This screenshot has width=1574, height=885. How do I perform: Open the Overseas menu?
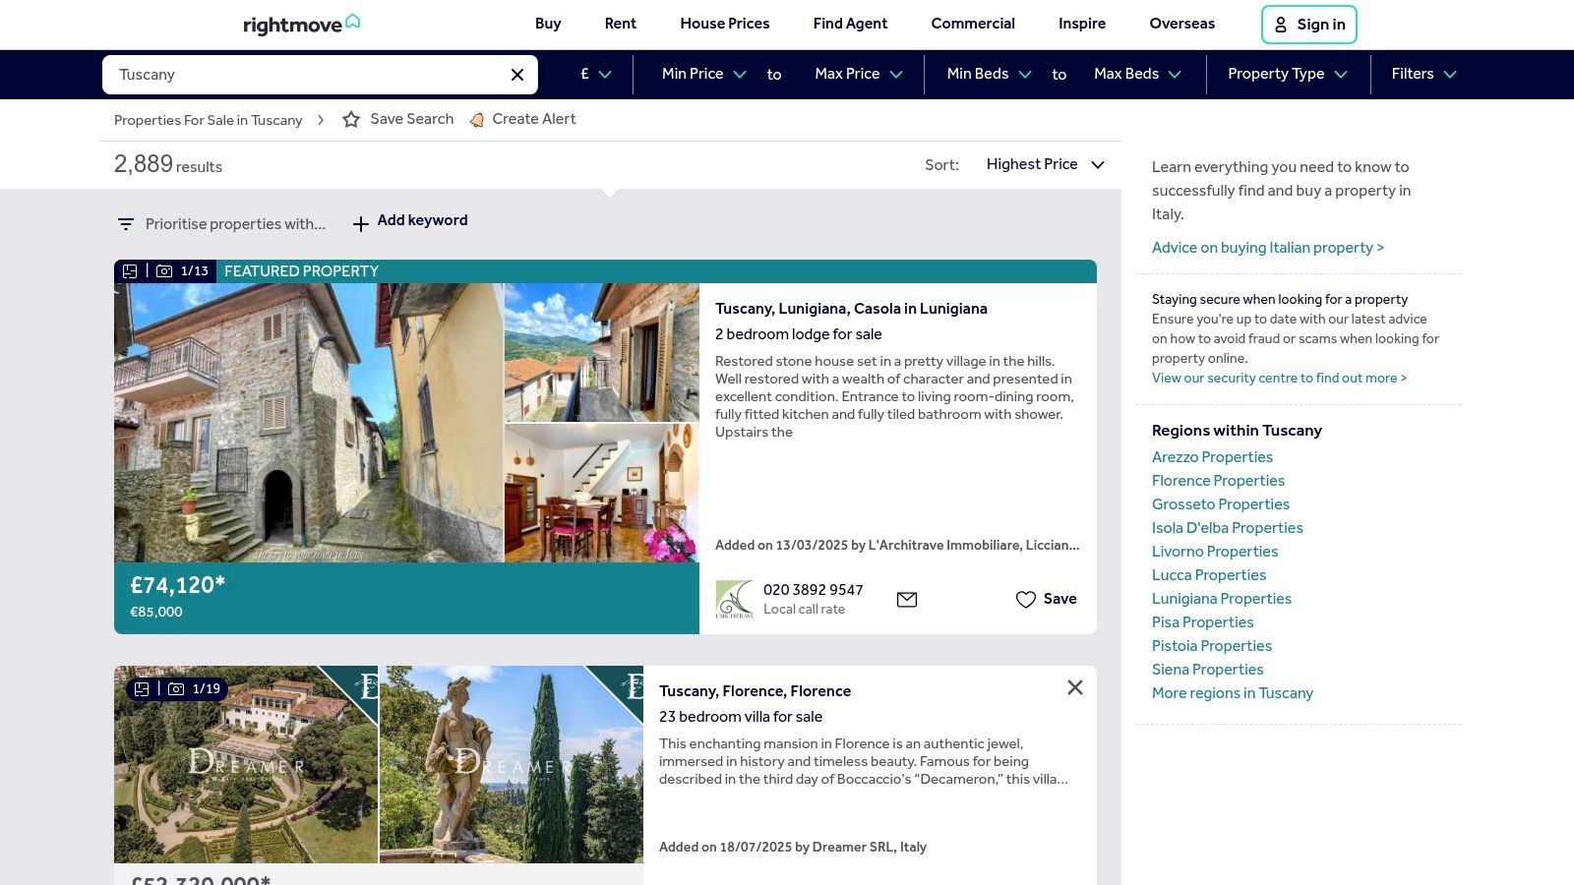tap(1181, 24)
